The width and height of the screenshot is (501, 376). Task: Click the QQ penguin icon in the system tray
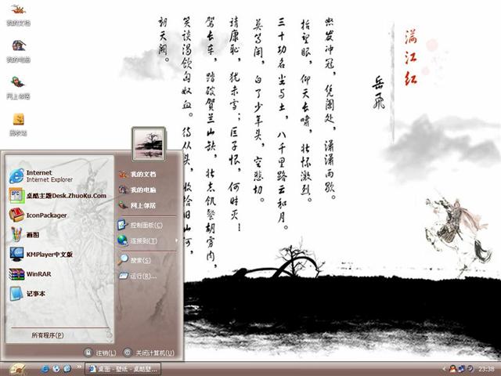[x=452, y=369]
